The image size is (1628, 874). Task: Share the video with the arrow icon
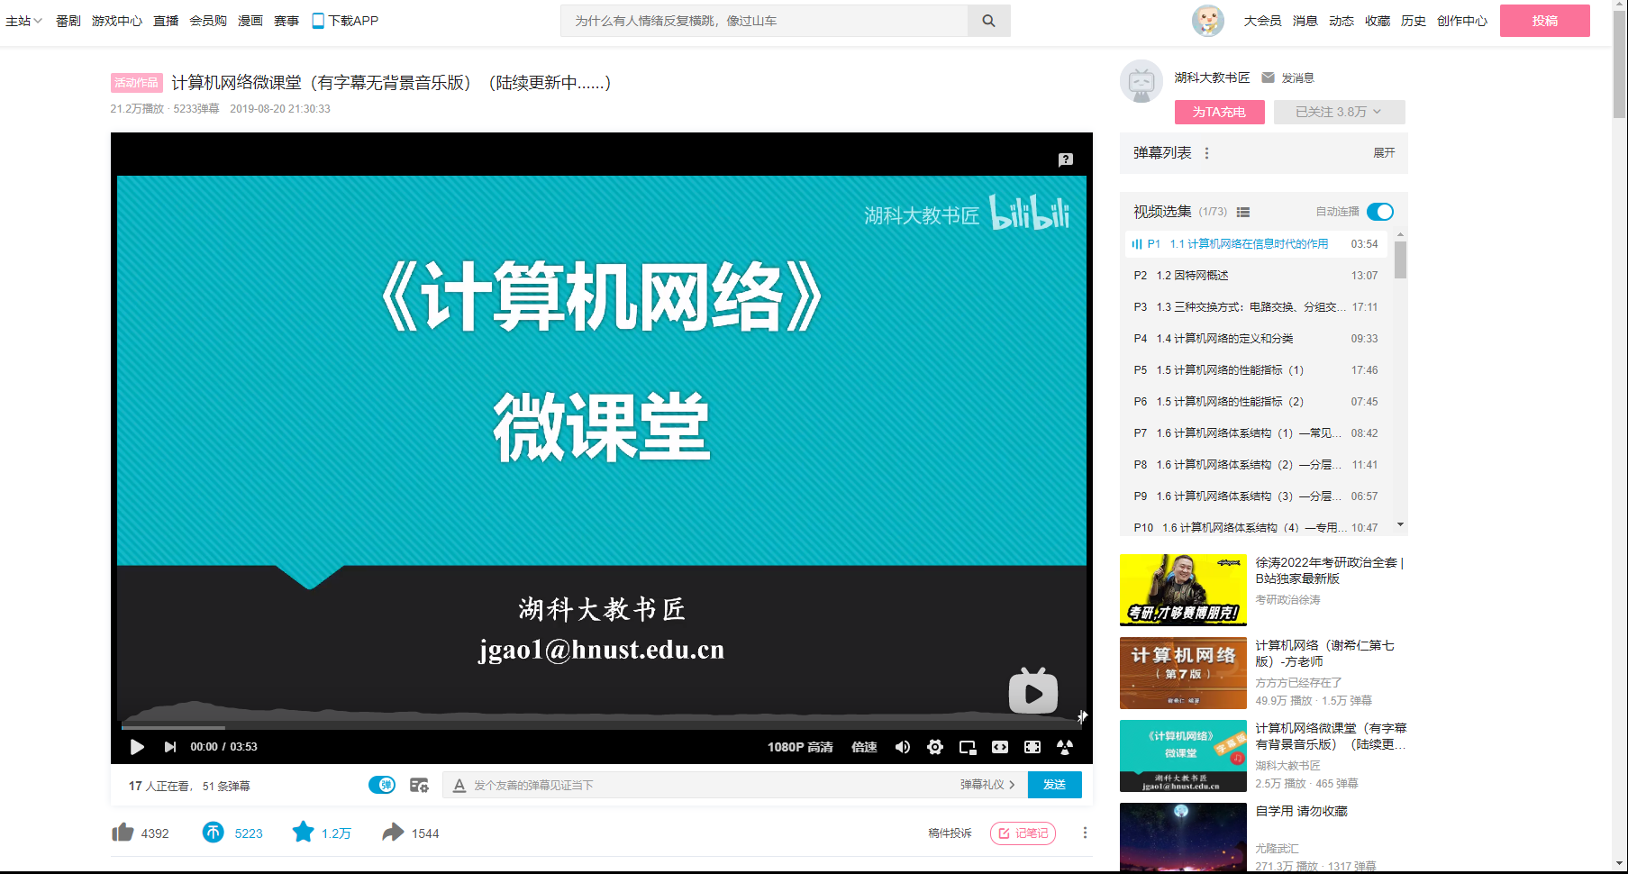[x=393, y=833]
